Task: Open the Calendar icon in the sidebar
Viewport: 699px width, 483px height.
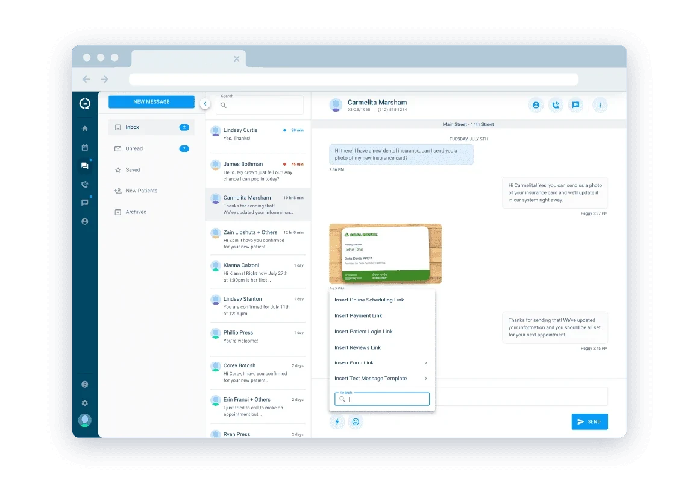Action: (85, 148)
